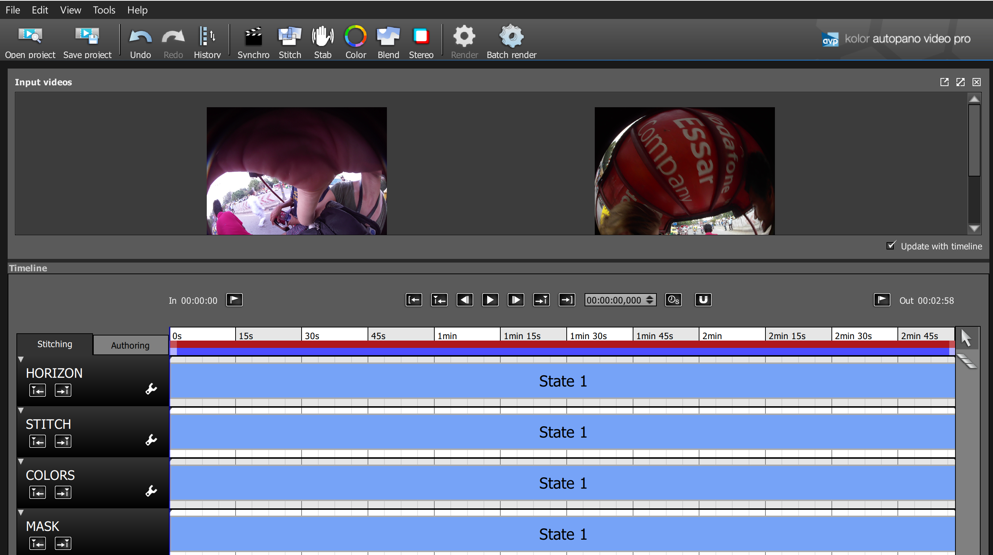Collapse the STITCH track
Viewport: 993px width, 555px height.
click(21, 411)
